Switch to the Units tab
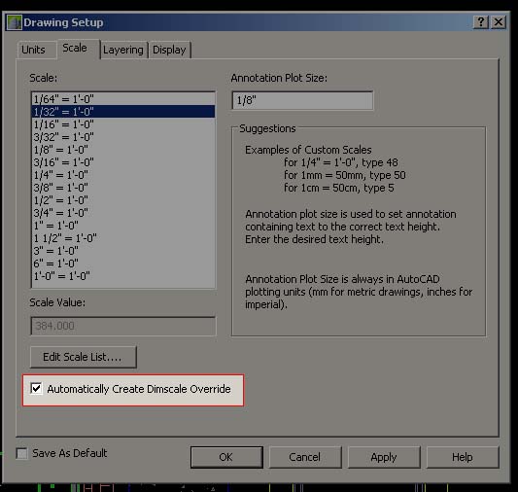Image resolution: width=518 pixels, height=492 pixels. point(33,50)
